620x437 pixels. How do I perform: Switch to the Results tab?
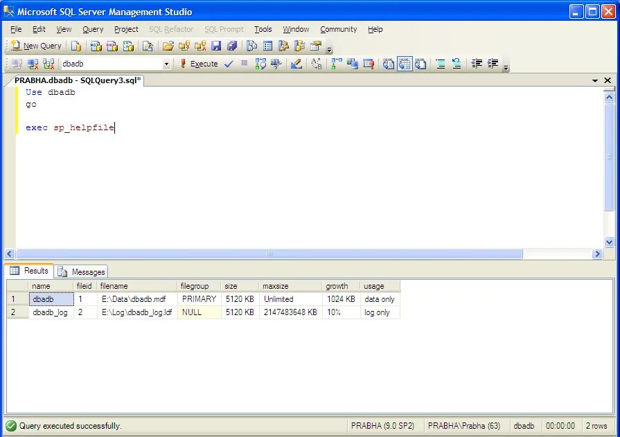29,271
